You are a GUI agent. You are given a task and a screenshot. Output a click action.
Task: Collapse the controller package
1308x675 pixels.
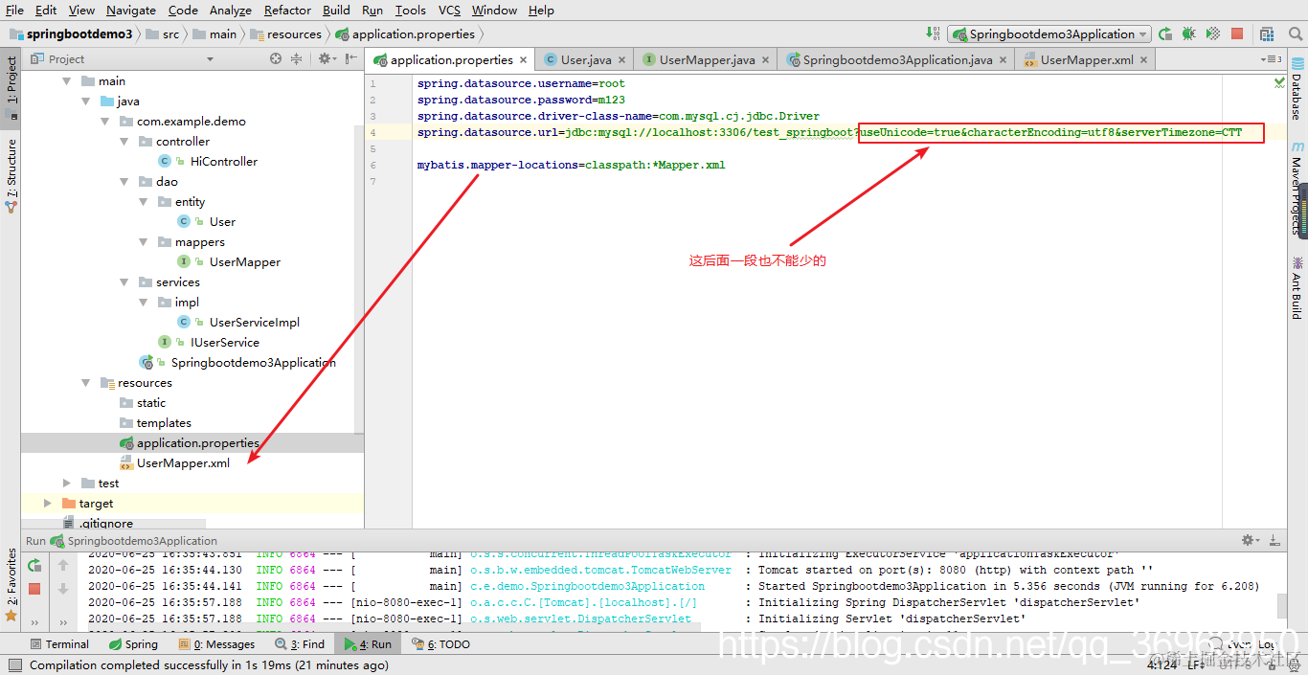[x=124, y=142]
